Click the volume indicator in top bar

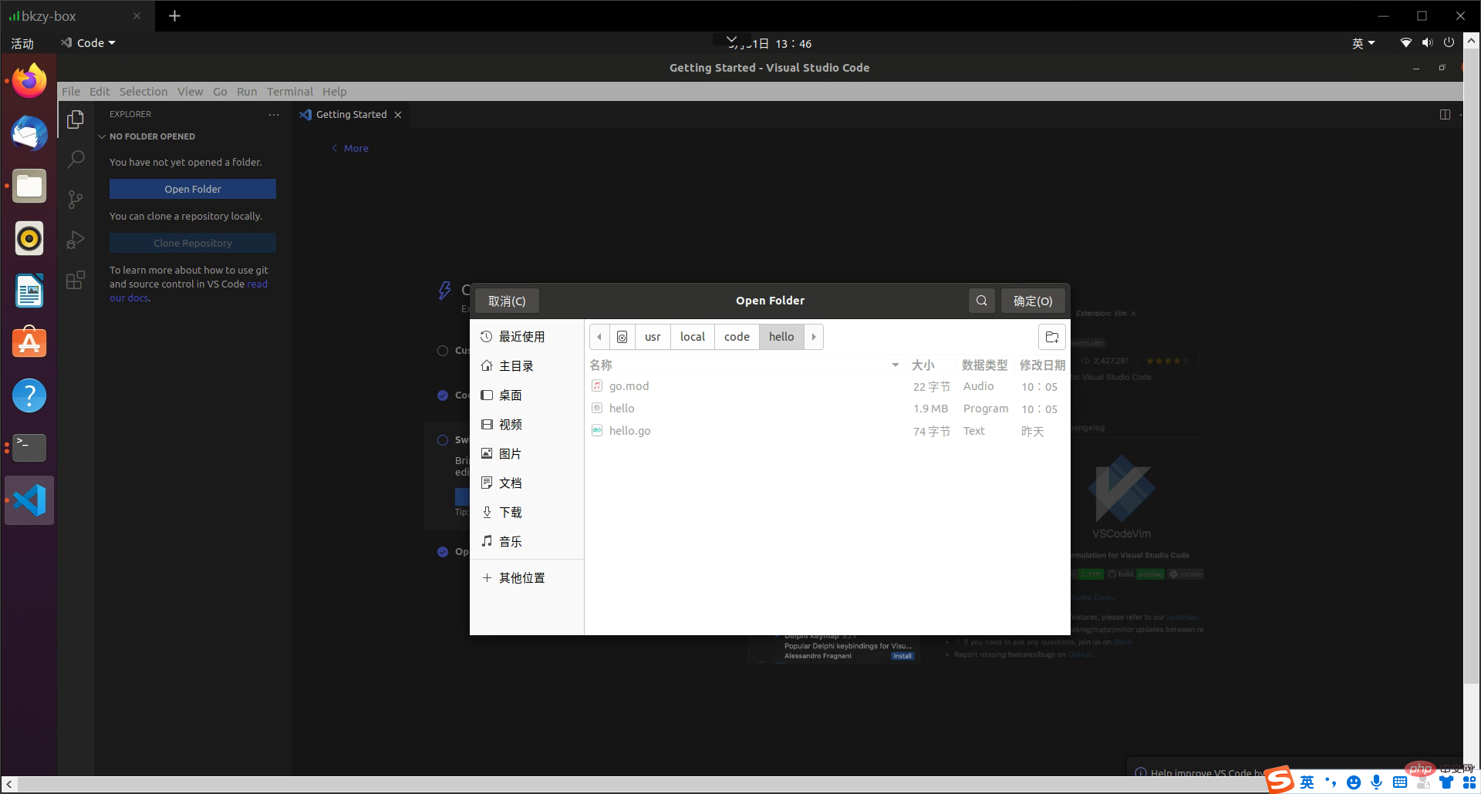click(x=1427, y=43)
